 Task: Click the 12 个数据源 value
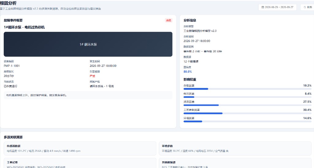click(x=191, y=62)
